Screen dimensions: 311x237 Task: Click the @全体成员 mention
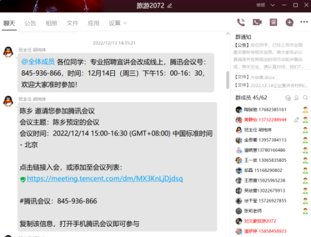[38, 62]
